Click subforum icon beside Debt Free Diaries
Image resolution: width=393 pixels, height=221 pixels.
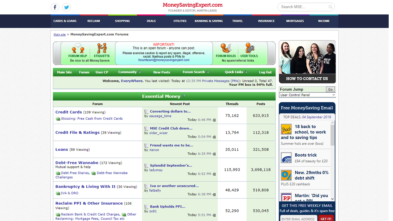pyautogui.click(x=58, y=173)
